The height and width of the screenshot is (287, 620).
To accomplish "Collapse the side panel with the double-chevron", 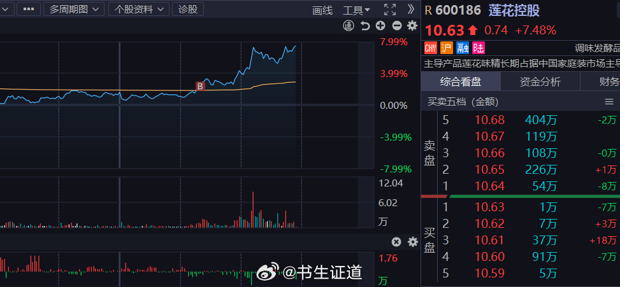I will tap(410, 9).
